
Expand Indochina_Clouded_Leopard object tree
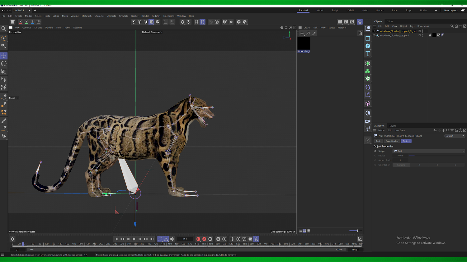(x=374, y=35)
